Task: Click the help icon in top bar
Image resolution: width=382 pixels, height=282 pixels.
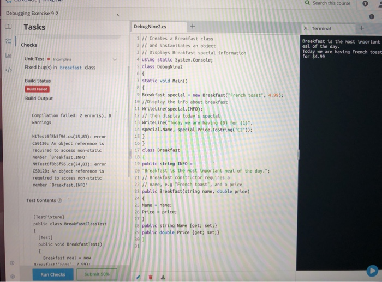Action: pos(365,3)
